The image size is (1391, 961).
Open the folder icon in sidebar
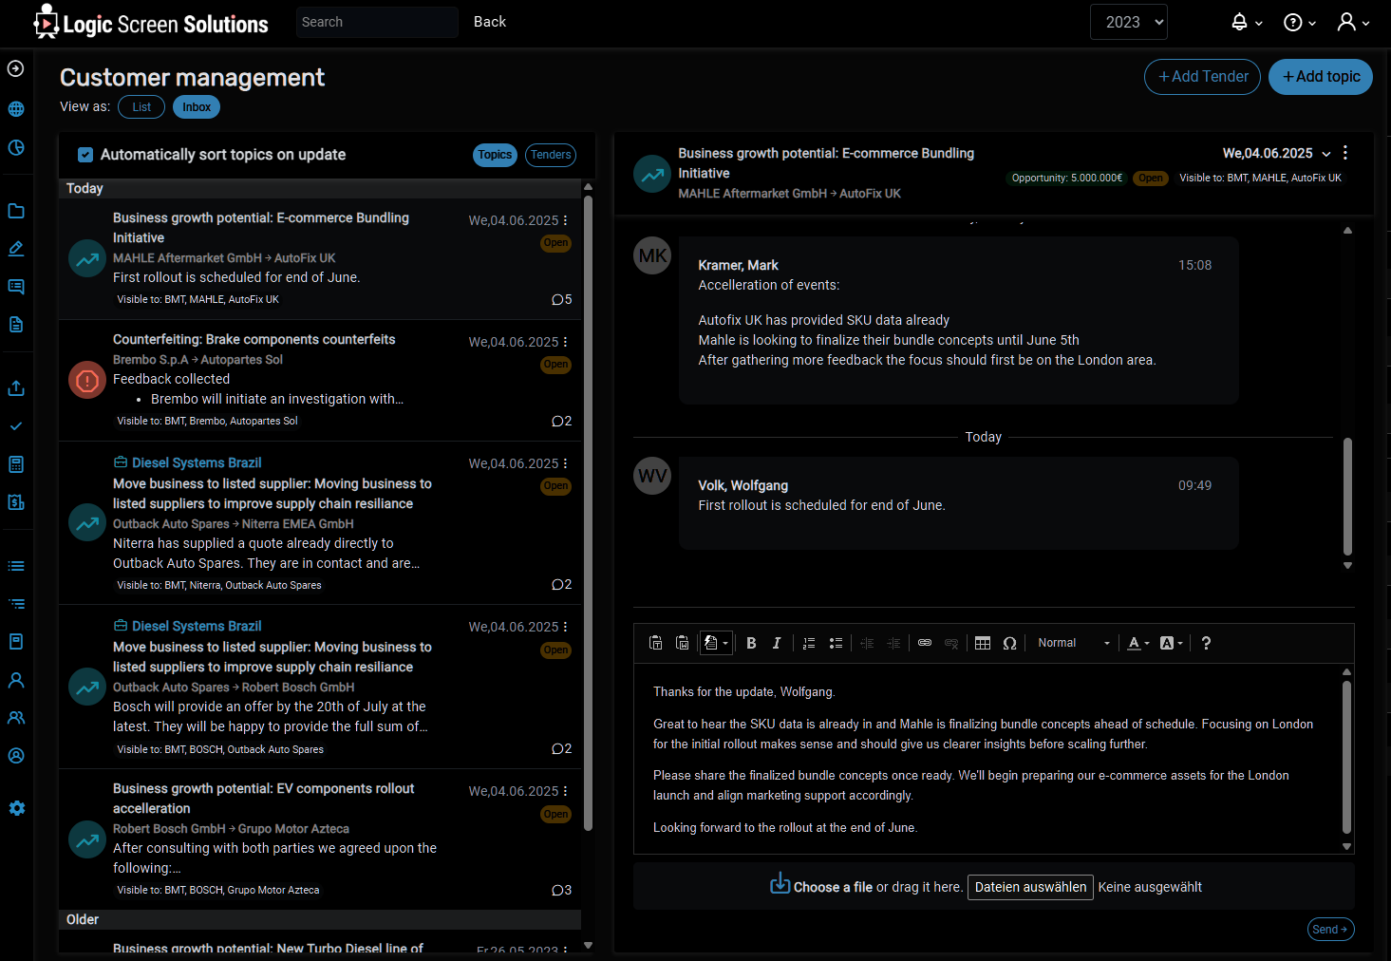tap(16, 211)
